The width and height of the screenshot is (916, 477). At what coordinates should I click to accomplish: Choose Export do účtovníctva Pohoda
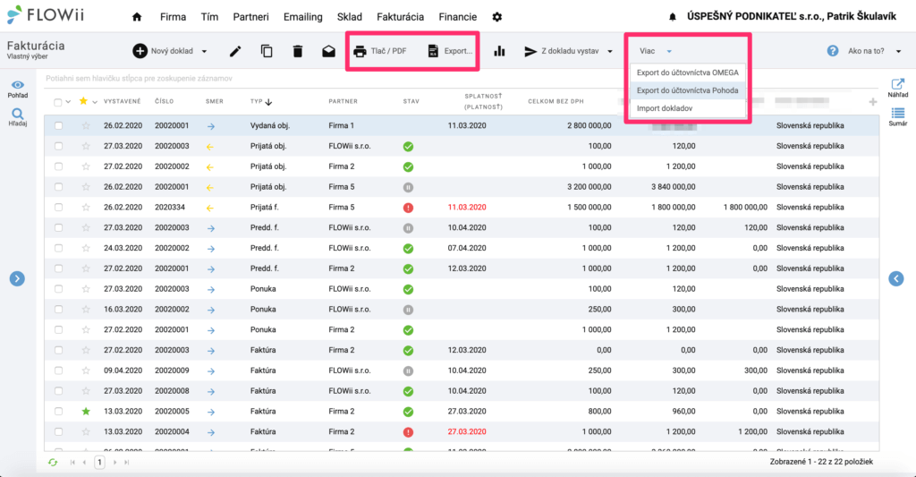[x=688, y=90]
